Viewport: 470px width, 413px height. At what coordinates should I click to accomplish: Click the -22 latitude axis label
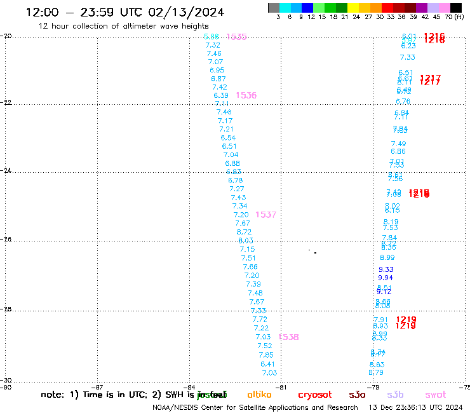tap(6, 102)
